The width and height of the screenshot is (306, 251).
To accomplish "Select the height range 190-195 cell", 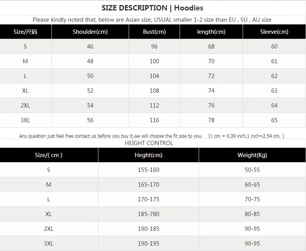I will coord(148,244).
